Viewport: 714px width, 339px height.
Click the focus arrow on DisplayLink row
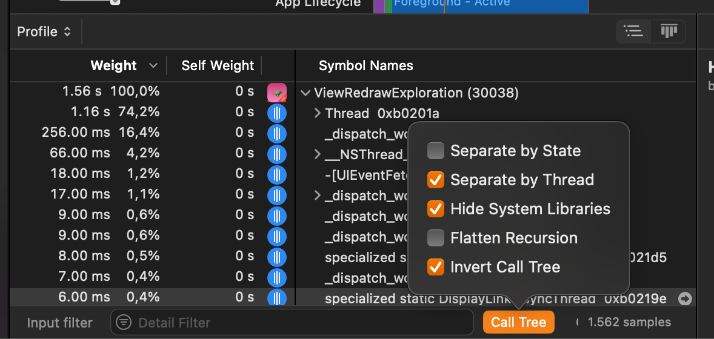[x=685, y=298]
